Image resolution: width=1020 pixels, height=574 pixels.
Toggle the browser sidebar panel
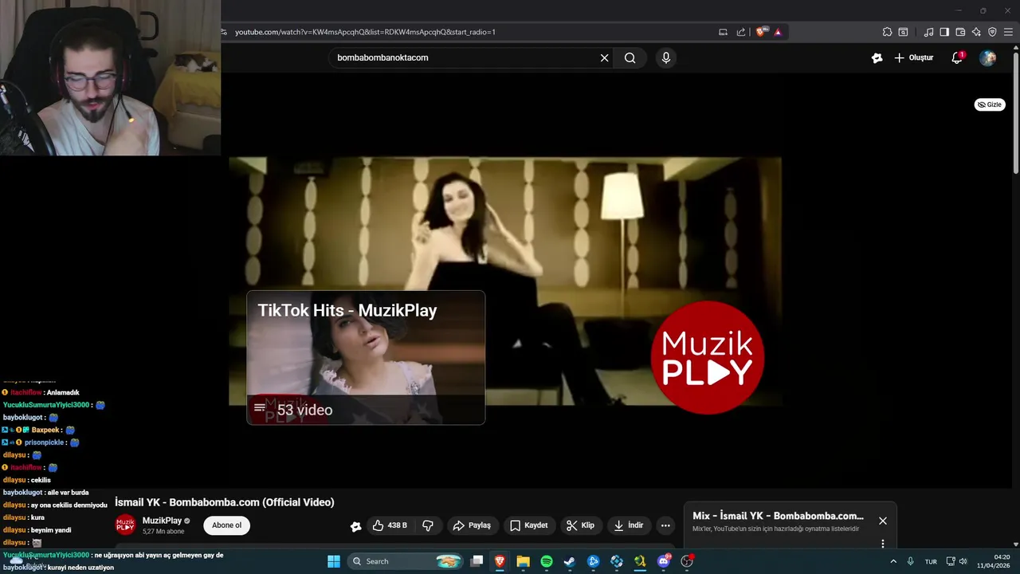944,32
